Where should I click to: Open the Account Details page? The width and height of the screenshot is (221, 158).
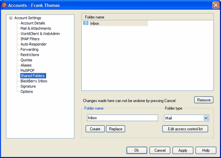coord(33,23)
